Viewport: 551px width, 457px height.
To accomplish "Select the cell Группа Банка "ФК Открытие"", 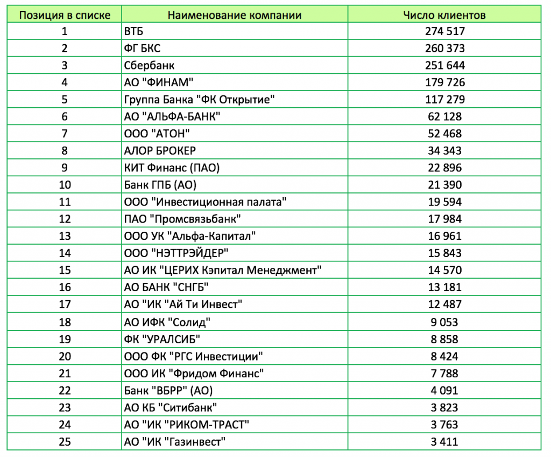I will 235,99.
